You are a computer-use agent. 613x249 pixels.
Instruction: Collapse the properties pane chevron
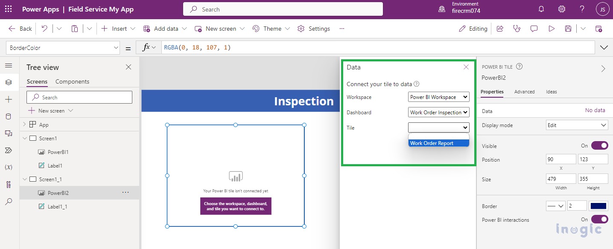pos(603,69)
